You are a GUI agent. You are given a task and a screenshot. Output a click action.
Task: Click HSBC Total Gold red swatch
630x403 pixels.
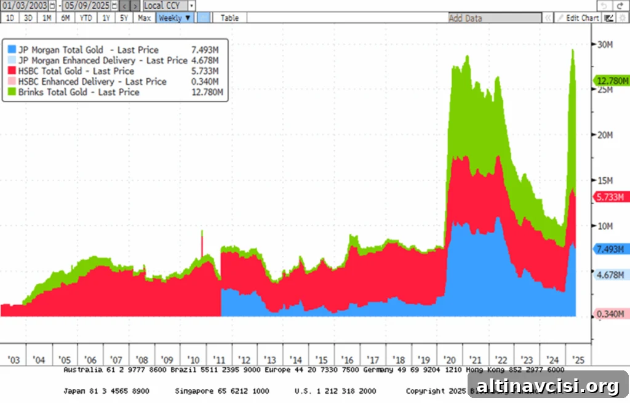(x=12, y=70)
